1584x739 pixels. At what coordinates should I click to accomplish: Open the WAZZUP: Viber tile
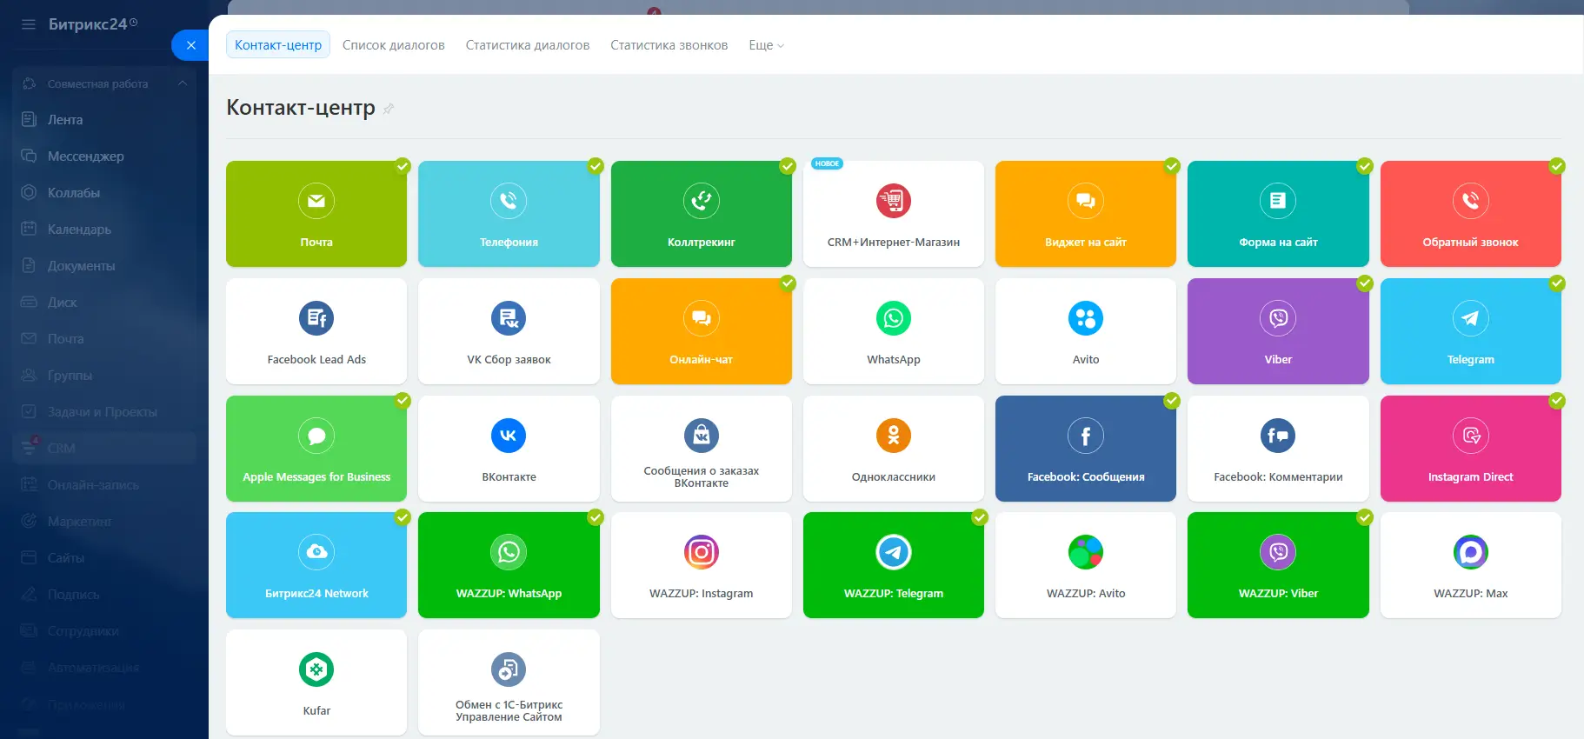coord(1278,565)
